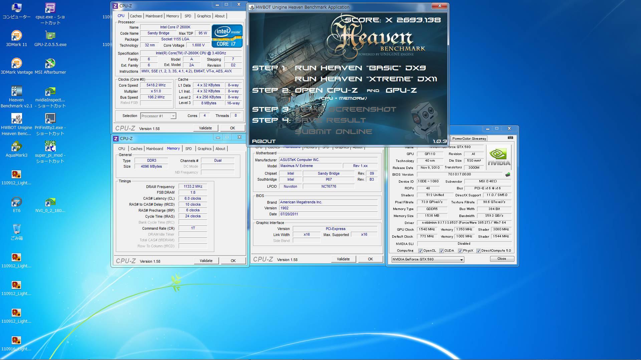
Task: Select super_pi_mod shortcut icon
Action: (50, 152)
